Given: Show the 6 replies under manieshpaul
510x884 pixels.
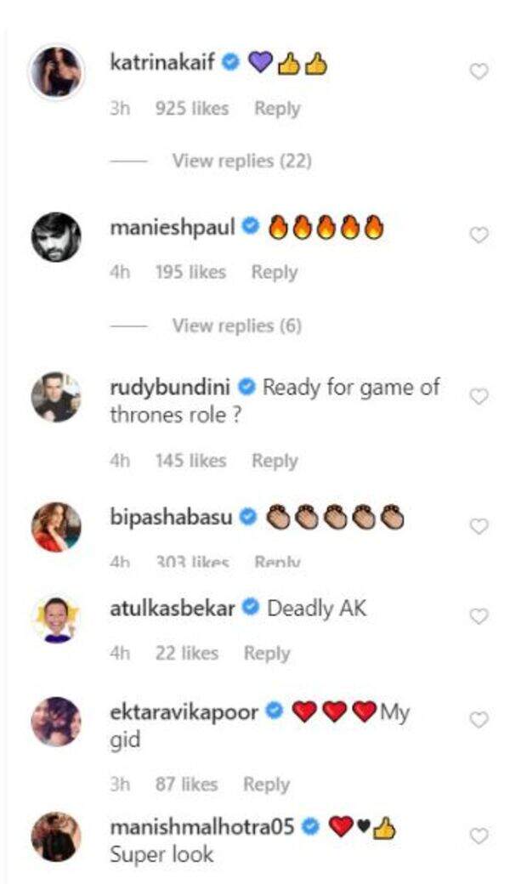Looking at the screenshot, I should coord(236,326).
